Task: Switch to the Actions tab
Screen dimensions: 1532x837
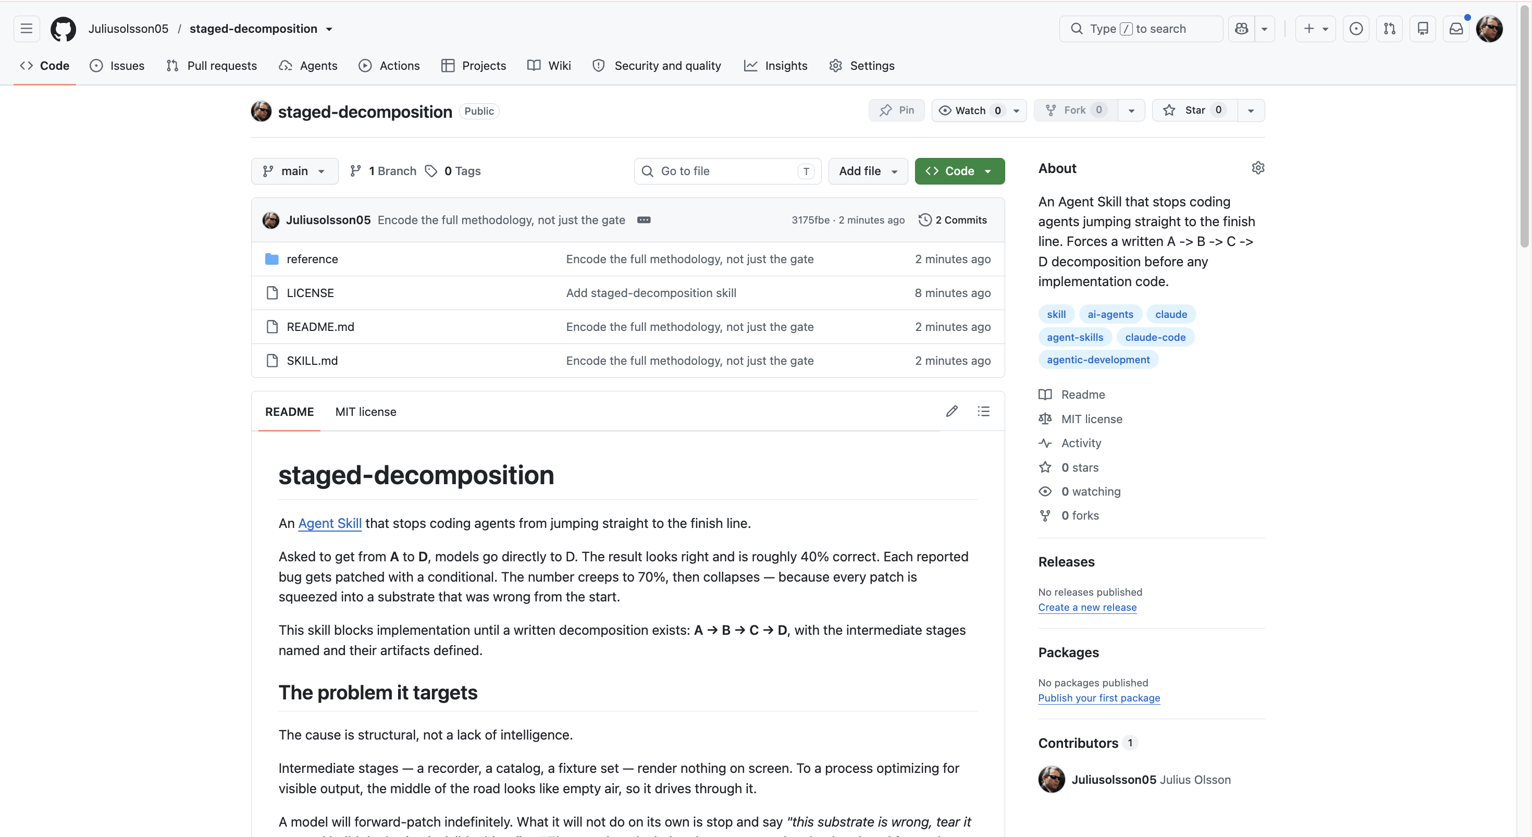Action: 389,66
